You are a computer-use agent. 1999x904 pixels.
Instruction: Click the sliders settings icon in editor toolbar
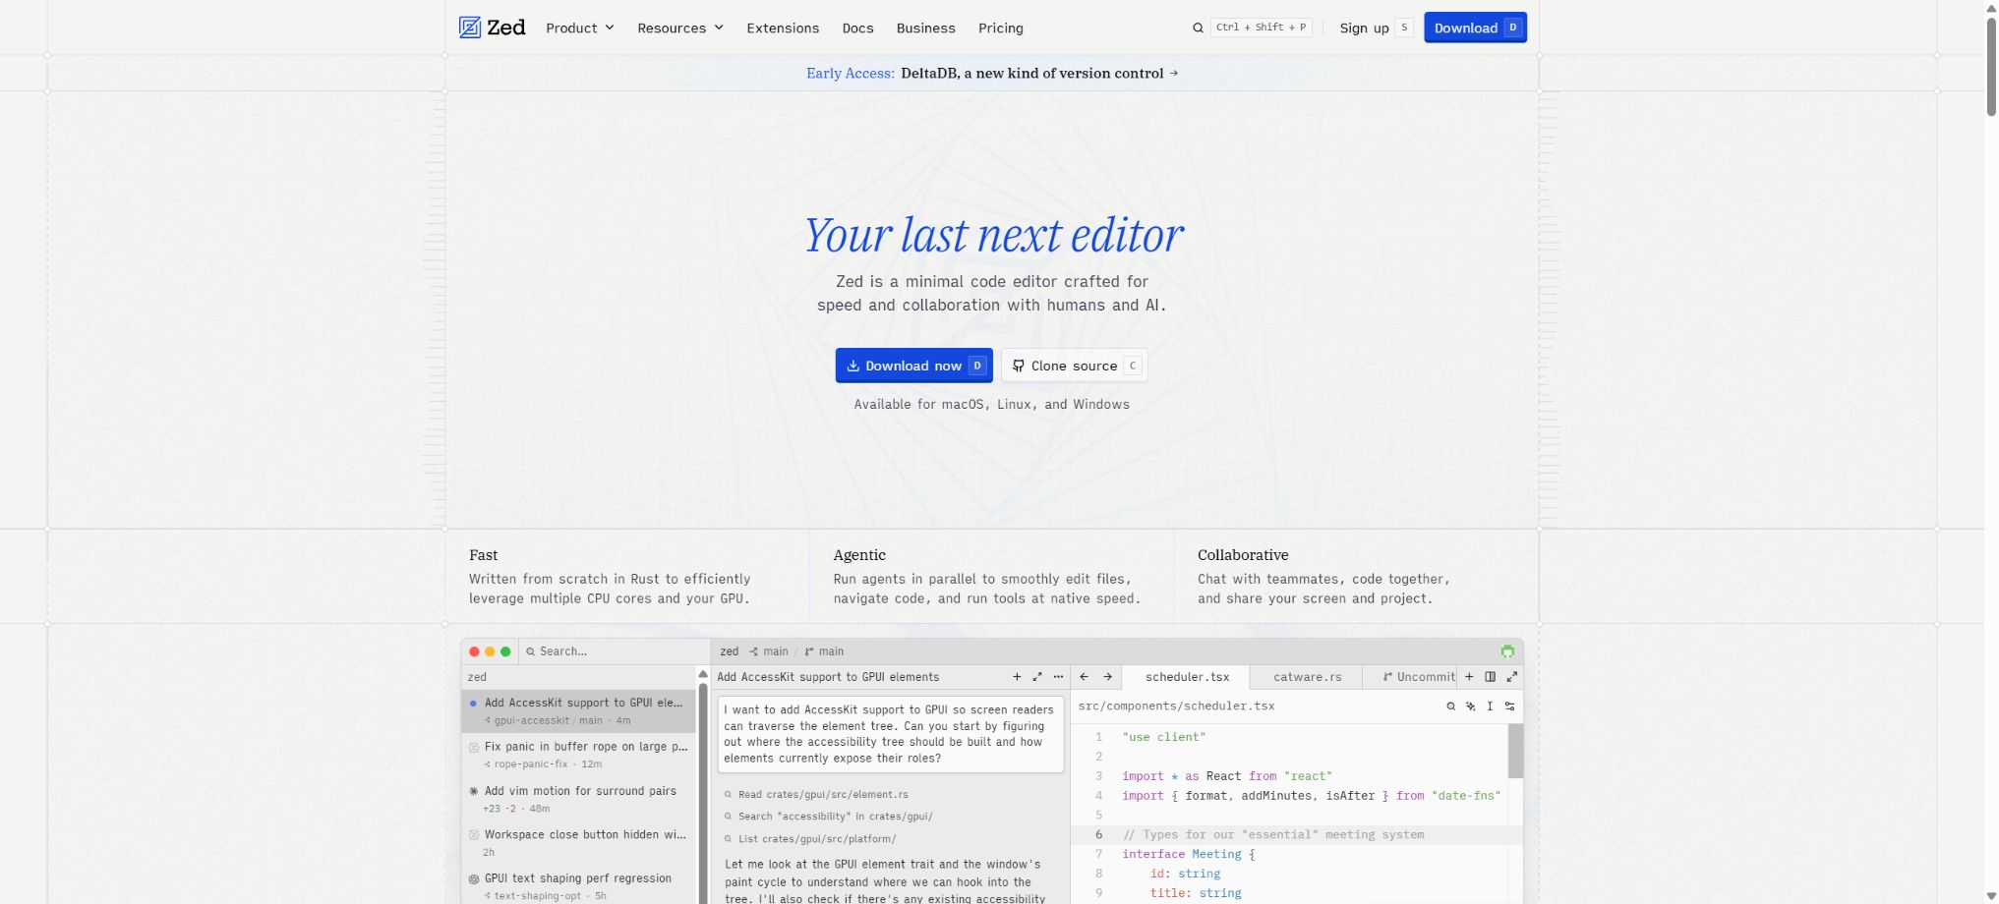(1509, 706)
